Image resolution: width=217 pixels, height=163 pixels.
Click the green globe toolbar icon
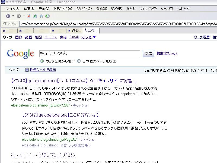[x=47, y=16]
